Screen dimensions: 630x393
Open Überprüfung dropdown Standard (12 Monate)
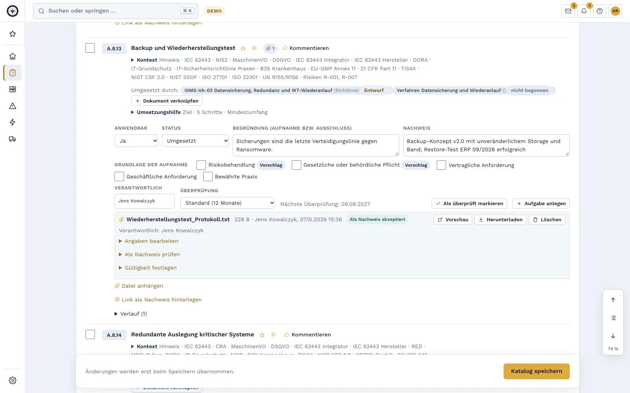coord(228,203)
